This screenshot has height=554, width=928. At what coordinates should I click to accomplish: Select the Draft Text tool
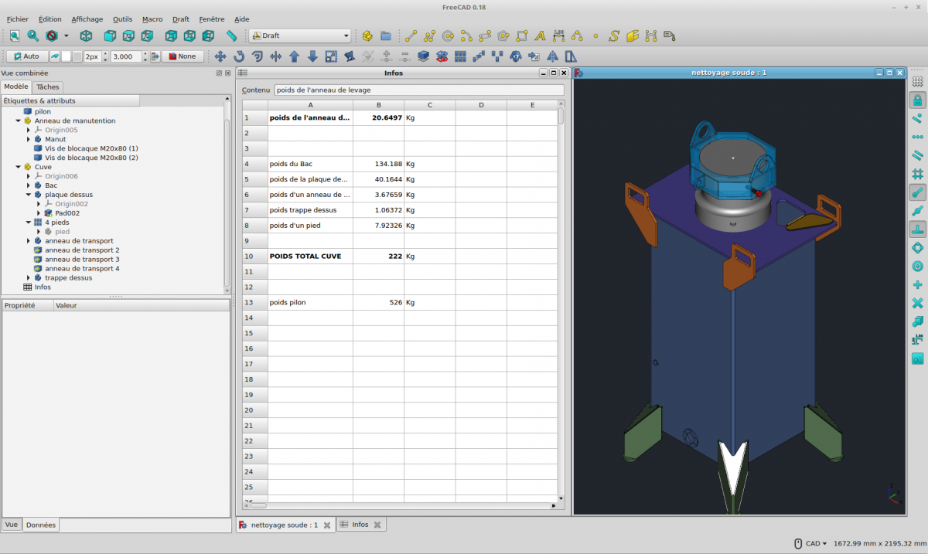(540, 36)
